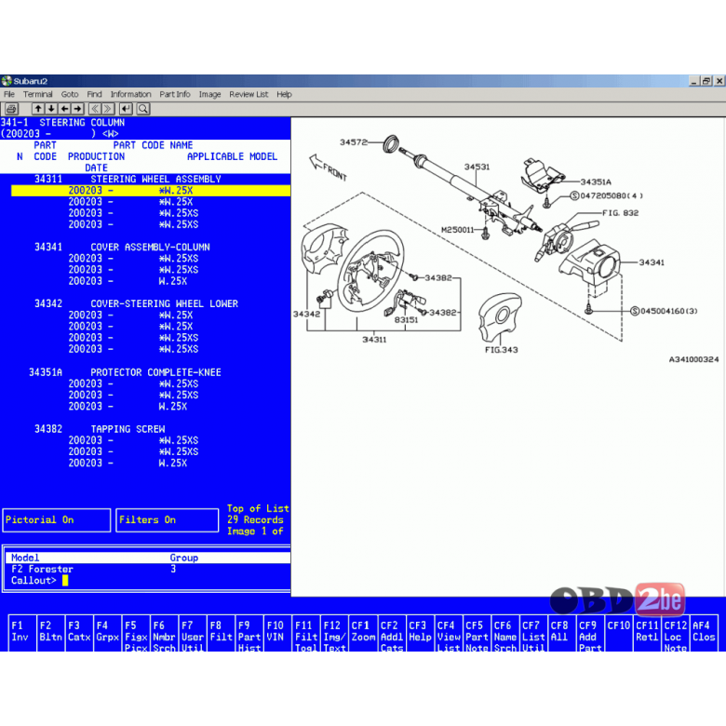
Task: Click the F6 Nmbr Srch key
Action: pyautogui.click(x=164, y=633)
